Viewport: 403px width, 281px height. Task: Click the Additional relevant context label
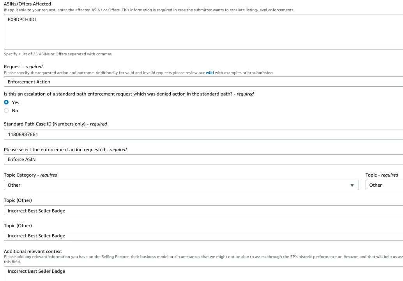[x=33, y=251]
